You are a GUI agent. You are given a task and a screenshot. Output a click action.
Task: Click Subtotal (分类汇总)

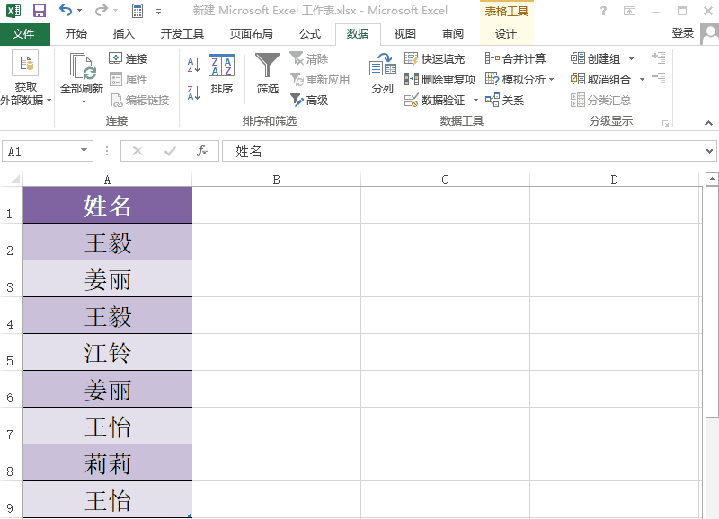click(x=600, y=100)
